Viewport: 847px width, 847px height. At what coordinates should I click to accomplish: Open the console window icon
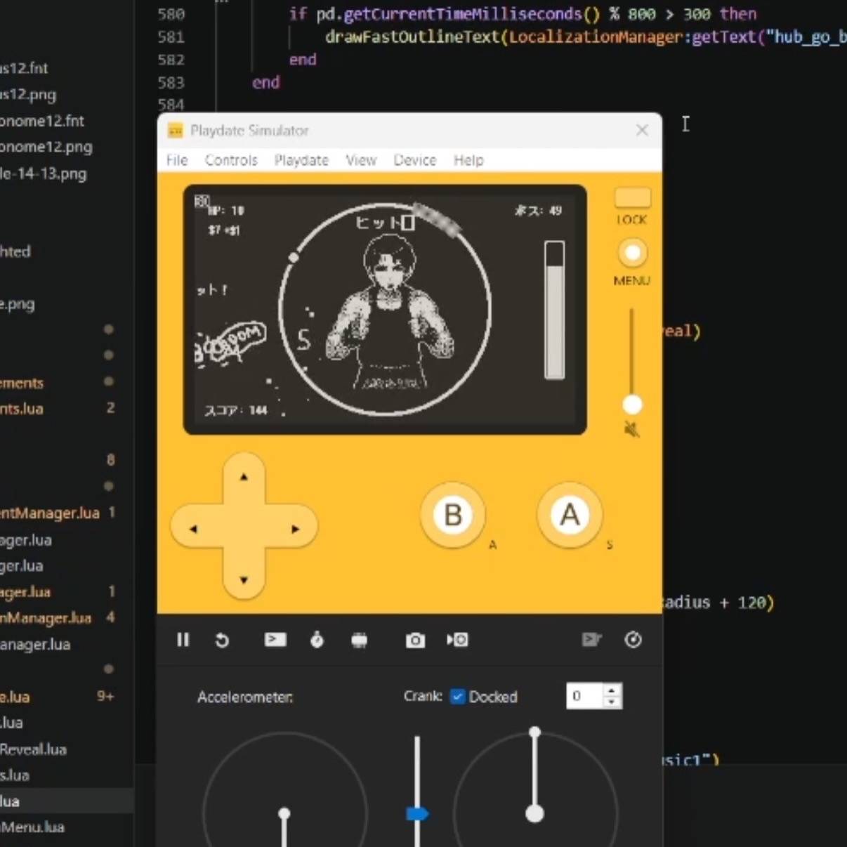pos(275,639)
